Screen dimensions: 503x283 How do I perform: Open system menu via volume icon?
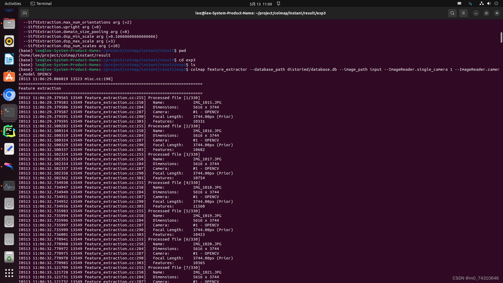click(x=489, y=4)
